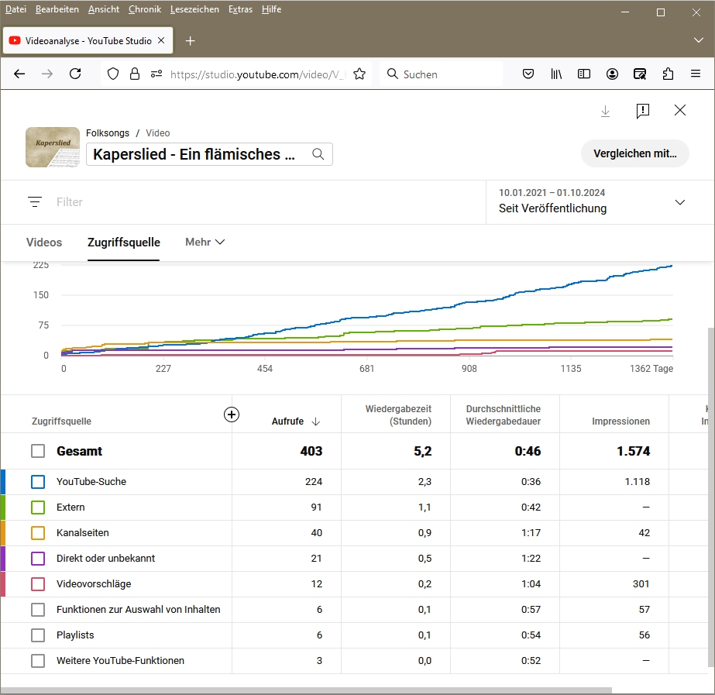Image resolution: width=715 pixels, height=695 pixels.
Task: Close the analytics advanced mode
Action: [x=680, y=110]
